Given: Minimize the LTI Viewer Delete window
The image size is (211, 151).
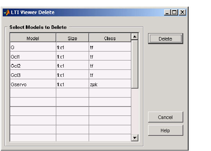Looking at the screenshot, I should pyautogui.click(x=167, y=12).
